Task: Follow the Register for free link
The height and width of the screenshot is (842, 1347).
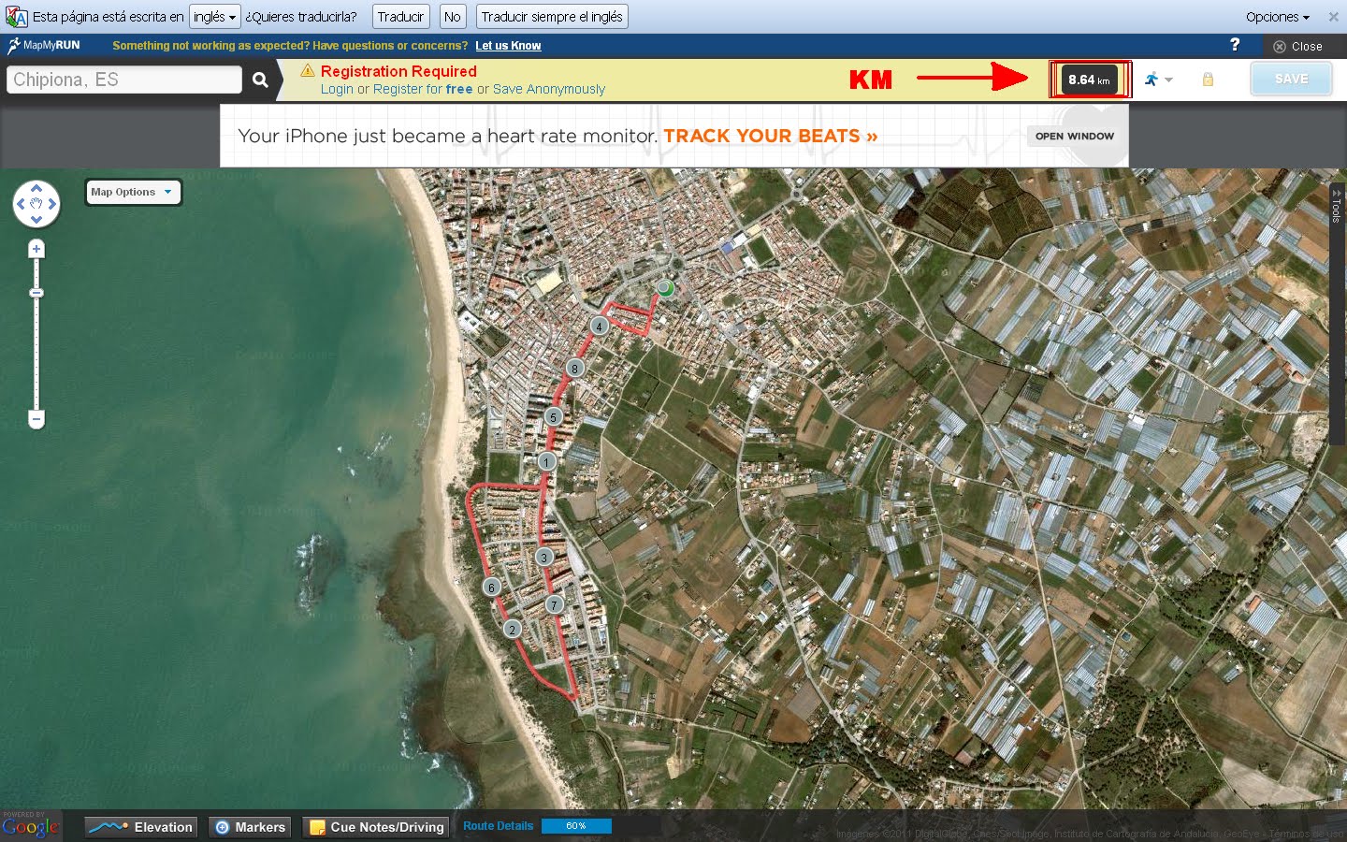Action: coord(423,90)
